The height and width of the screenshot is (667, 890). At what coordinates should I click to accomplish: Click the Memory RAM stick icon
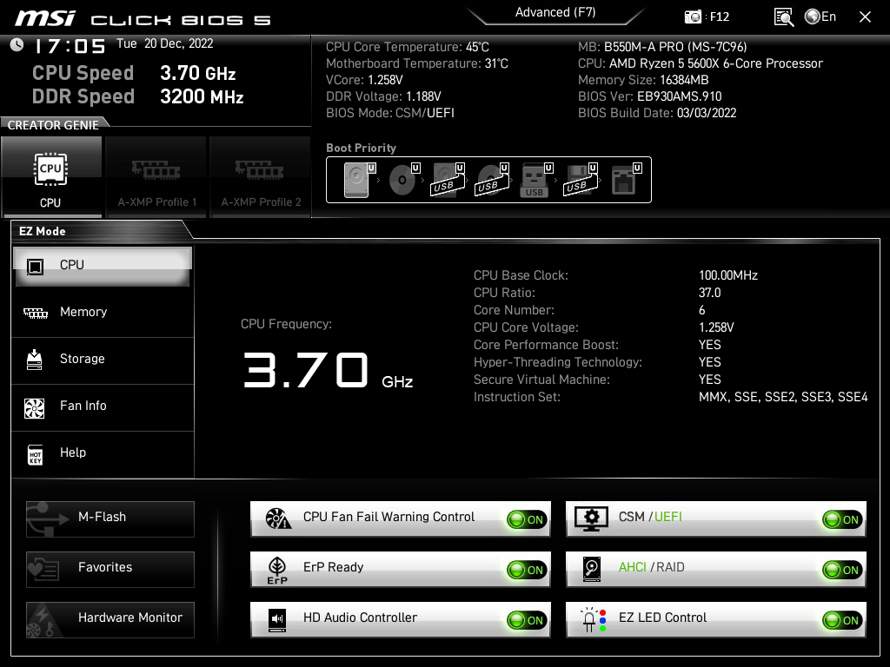point(35,313)
